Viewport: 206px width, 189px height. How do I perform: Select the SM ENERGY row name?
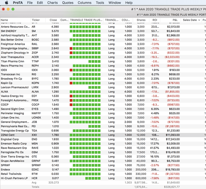coord(9,31)
